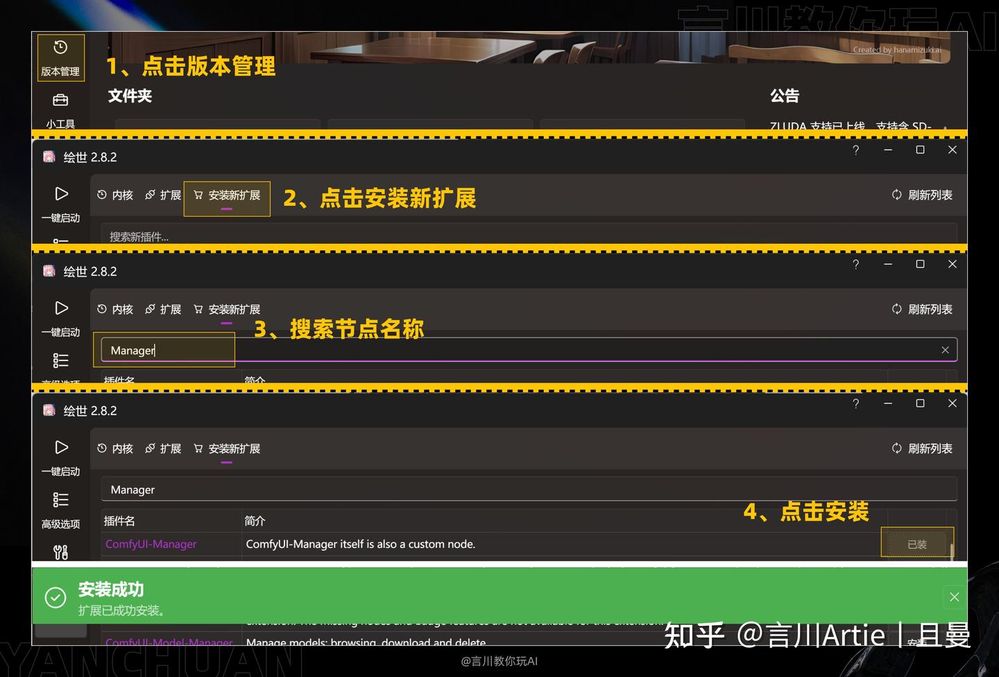This screenshot has width=999, height=677.
Task: Dismiss the 安装成功 notification with X
Action: (x=955, y=597)
